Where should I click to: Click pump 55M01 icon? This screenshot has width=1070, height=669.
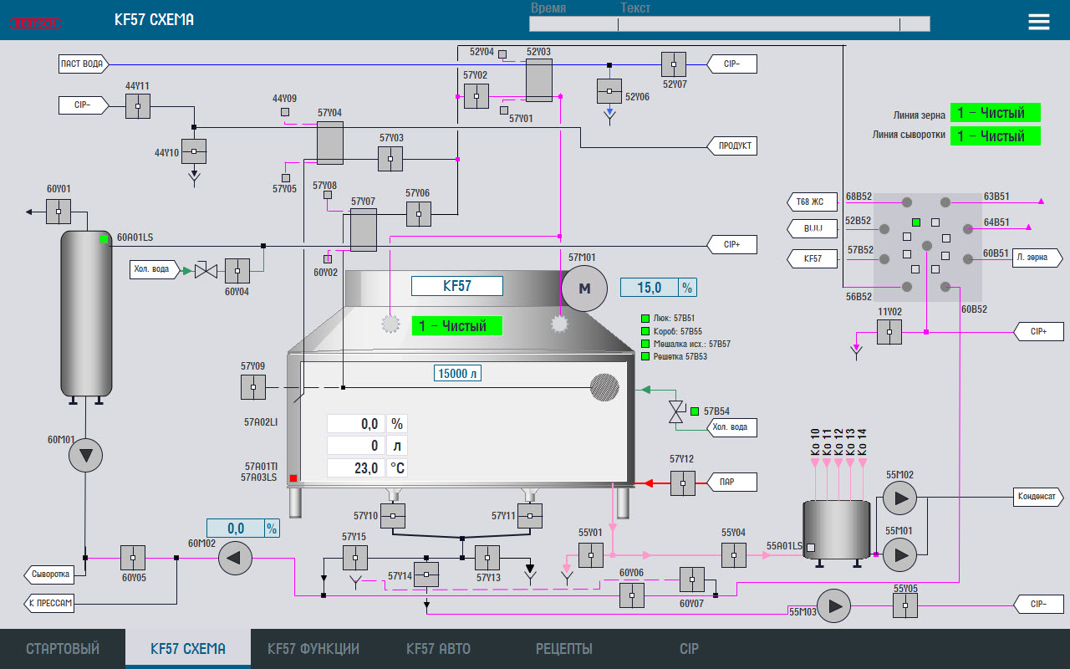pyautogui.click(x=900, y=554)
